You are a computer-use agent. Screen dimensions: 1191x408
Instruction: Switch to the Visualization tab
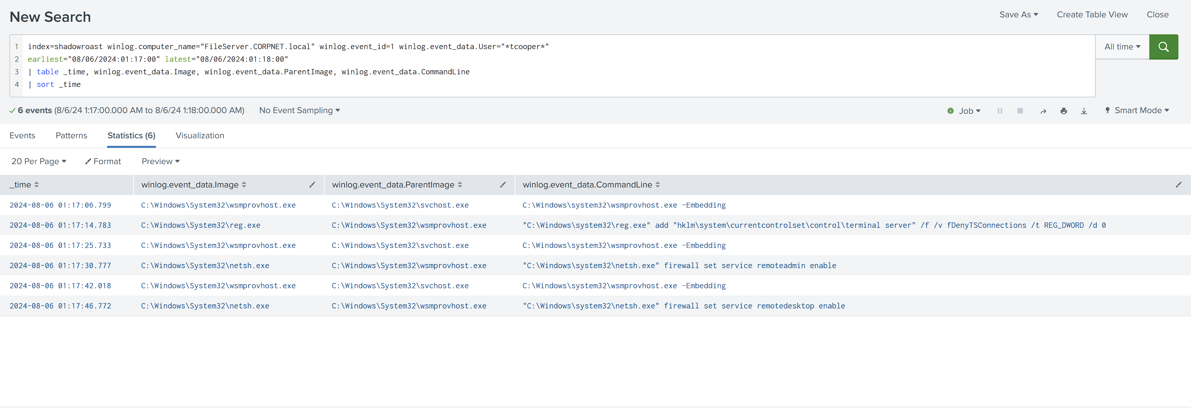[x=200, y=136]
